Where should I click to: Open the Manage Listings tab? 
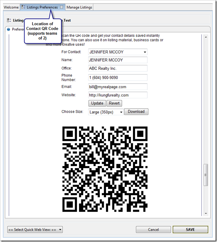[x=79, y=7]
